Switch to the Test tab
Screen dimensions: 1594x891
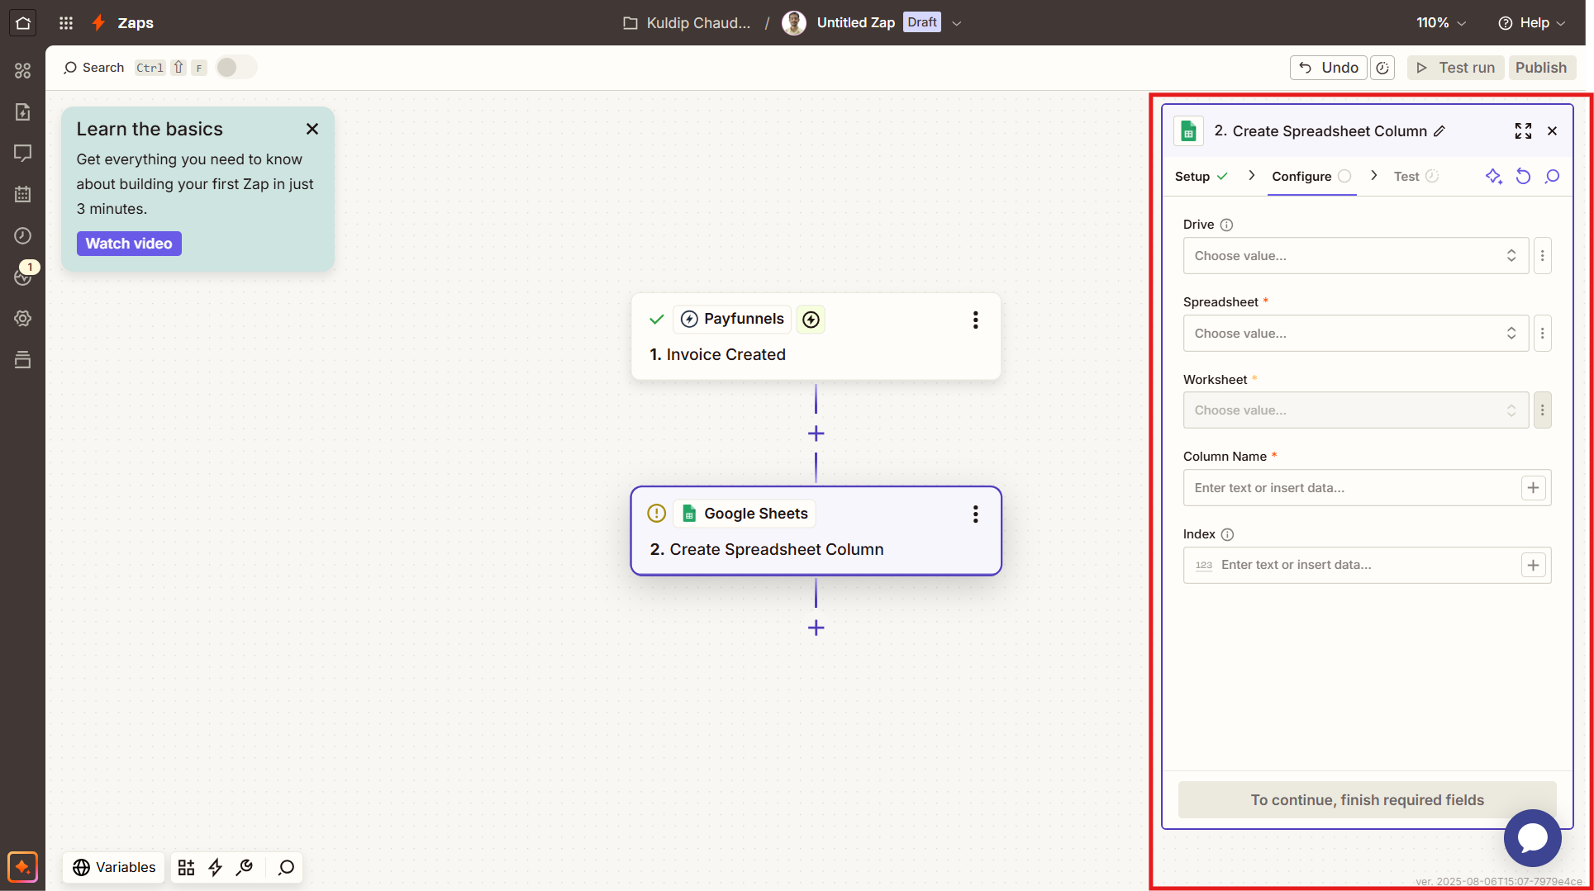coord(1416,176)
